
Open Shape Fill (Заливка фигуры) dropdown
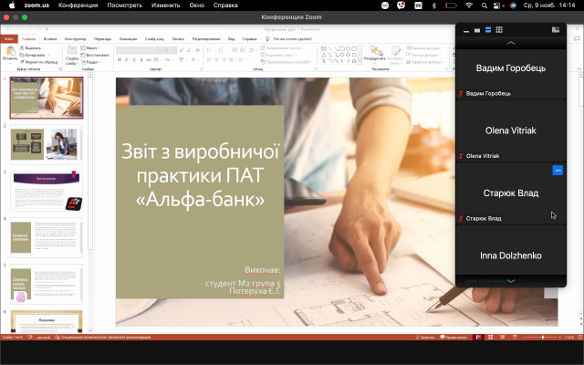tap(423, 47)
